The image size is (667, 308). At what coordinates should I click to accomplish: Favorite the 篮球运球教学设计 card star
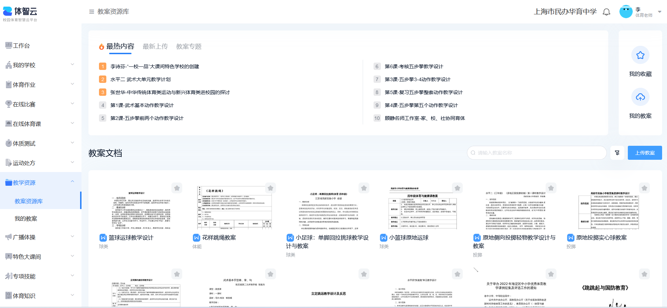tap(177, 188)
